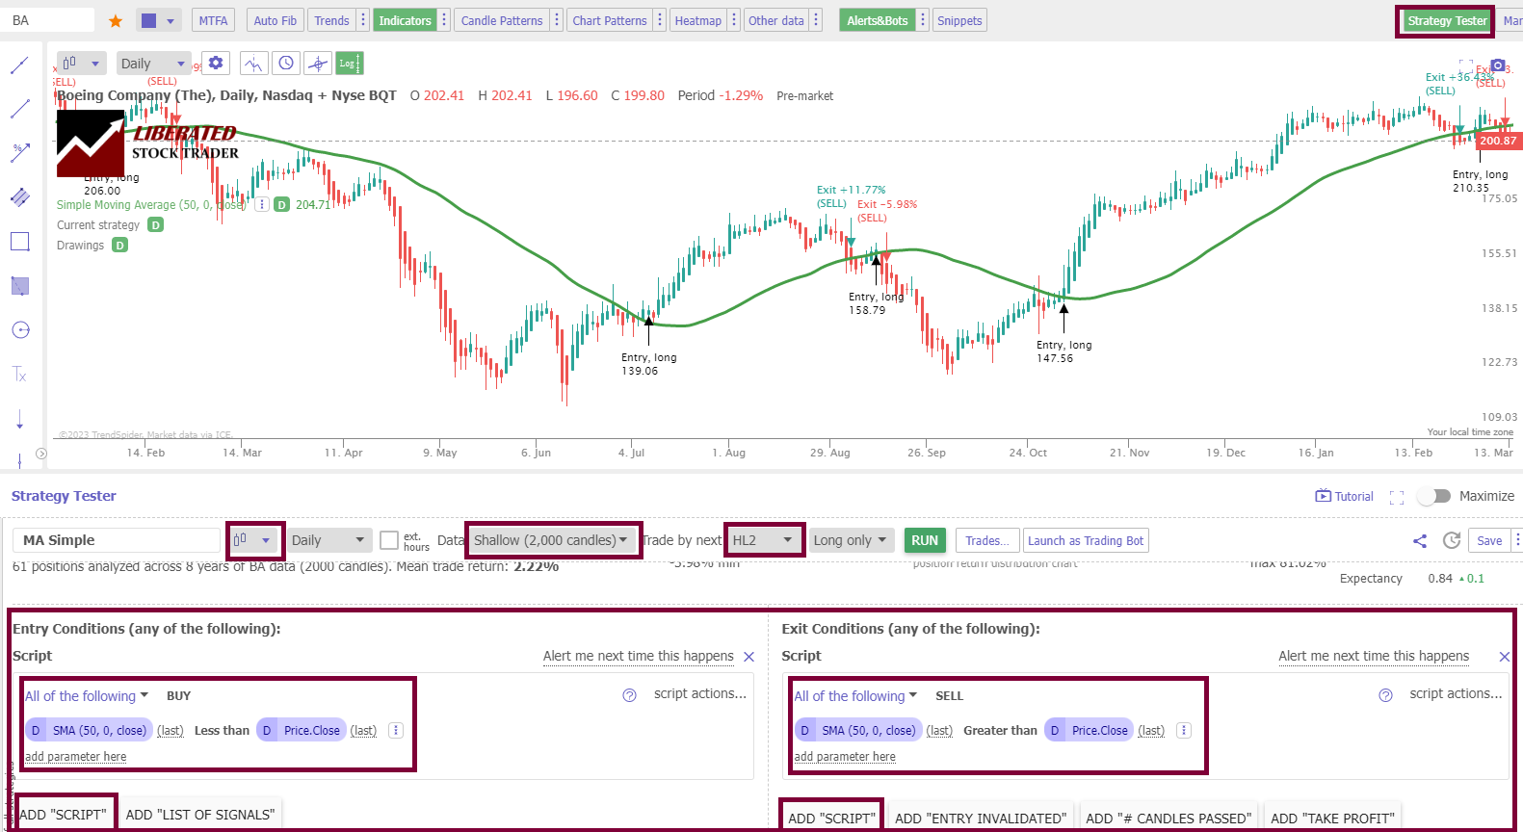Select the down arrow drawing tool
The image size is (1523, 832).
19,419
